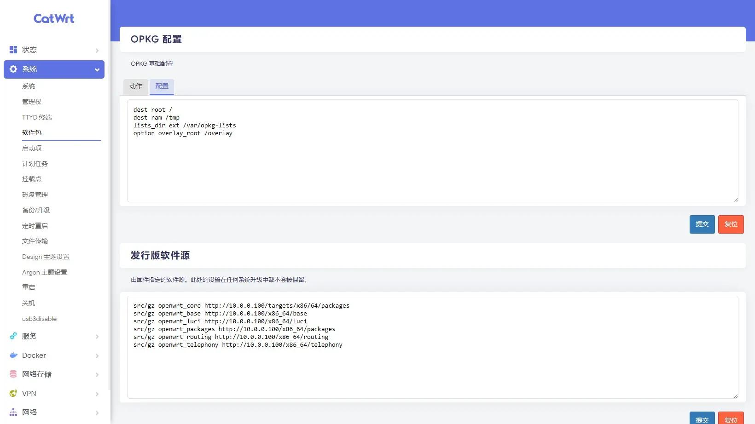The height and width of the screenshot is (424, 755).
Task: Click the 'lists_dir ext /var/opkg-lists' line
Action: [185, 126]
